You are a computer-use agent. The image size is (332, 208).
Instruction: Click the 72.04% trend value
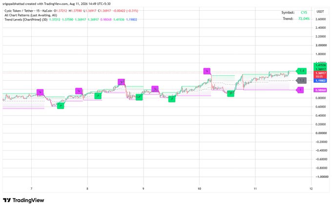(304, 18)
